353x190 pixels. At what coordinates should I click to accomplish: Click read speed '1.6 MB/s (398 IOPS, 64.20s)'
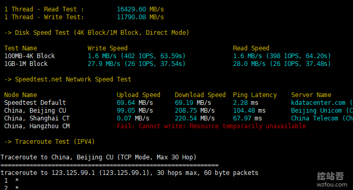282,56
